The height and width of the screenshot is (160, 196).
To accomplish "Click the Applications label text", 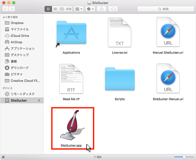I will pos(71,53).
